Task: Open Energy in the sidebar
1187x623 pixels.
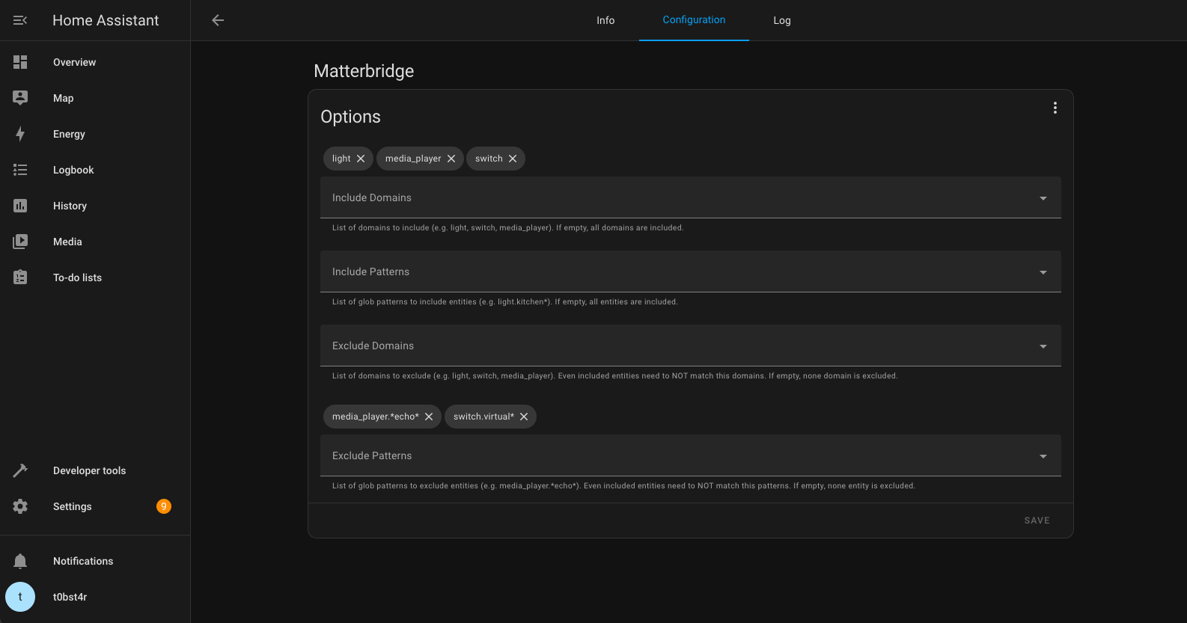Action: click(95, 134)
